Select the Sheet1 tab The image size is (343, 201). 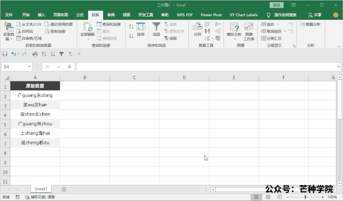click(41, 189)
